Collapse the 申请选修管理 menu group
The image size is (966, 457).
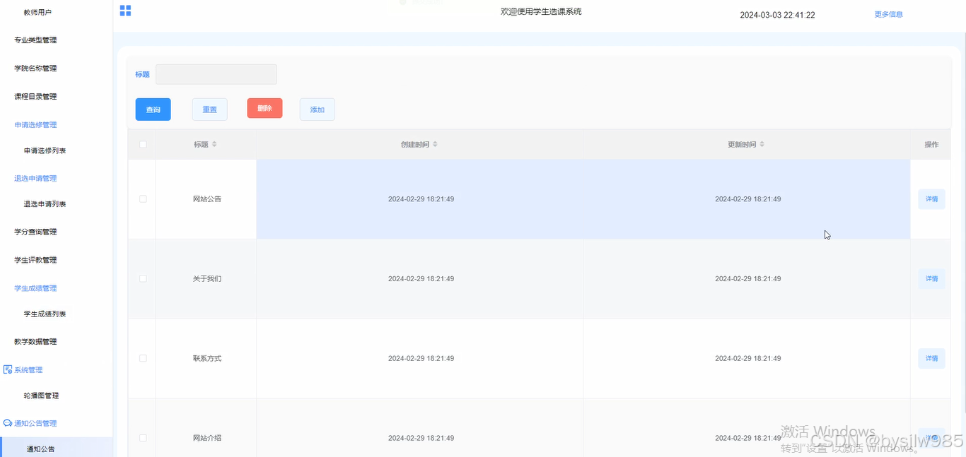35,125
